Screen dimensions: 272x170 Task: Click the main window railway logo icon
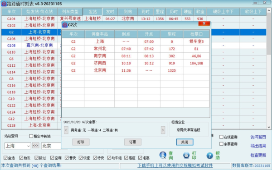4,4
